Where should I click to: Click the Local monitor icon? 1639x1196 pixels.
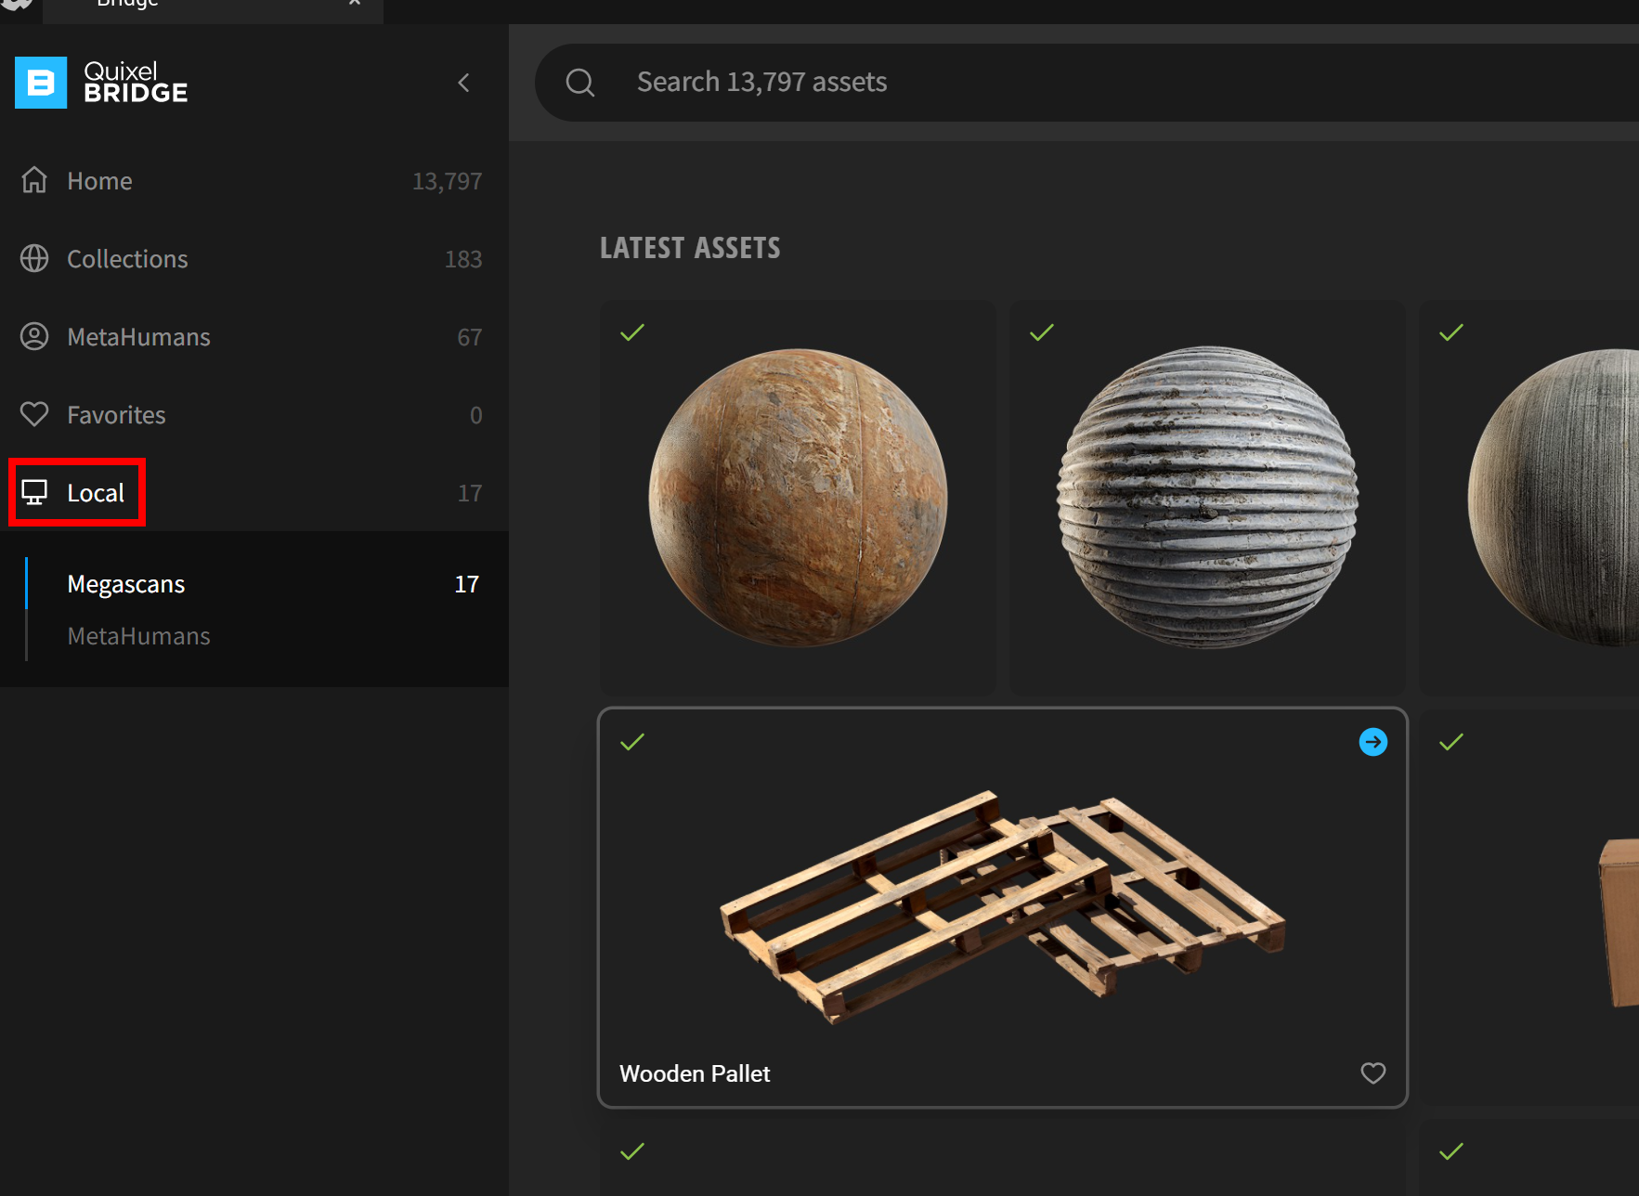coord(34,492)
